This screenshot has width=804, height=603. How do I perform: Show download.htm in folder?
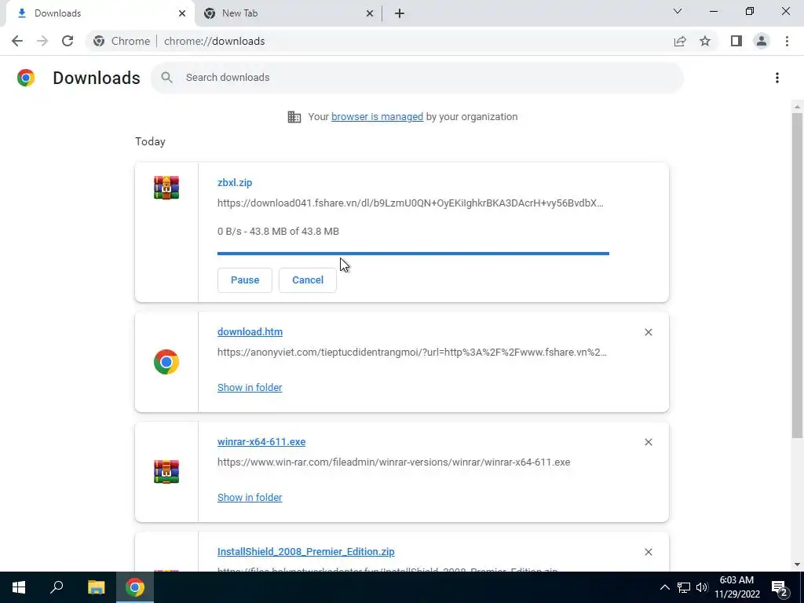tap(250, 388)
